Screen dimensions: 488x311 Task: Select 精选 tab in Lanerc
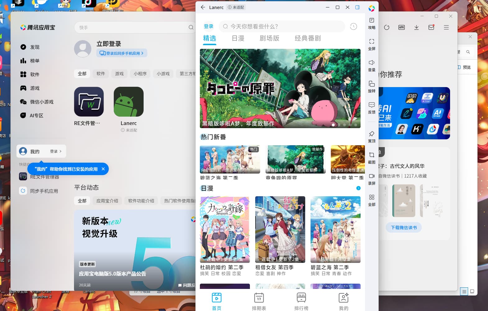209,38
